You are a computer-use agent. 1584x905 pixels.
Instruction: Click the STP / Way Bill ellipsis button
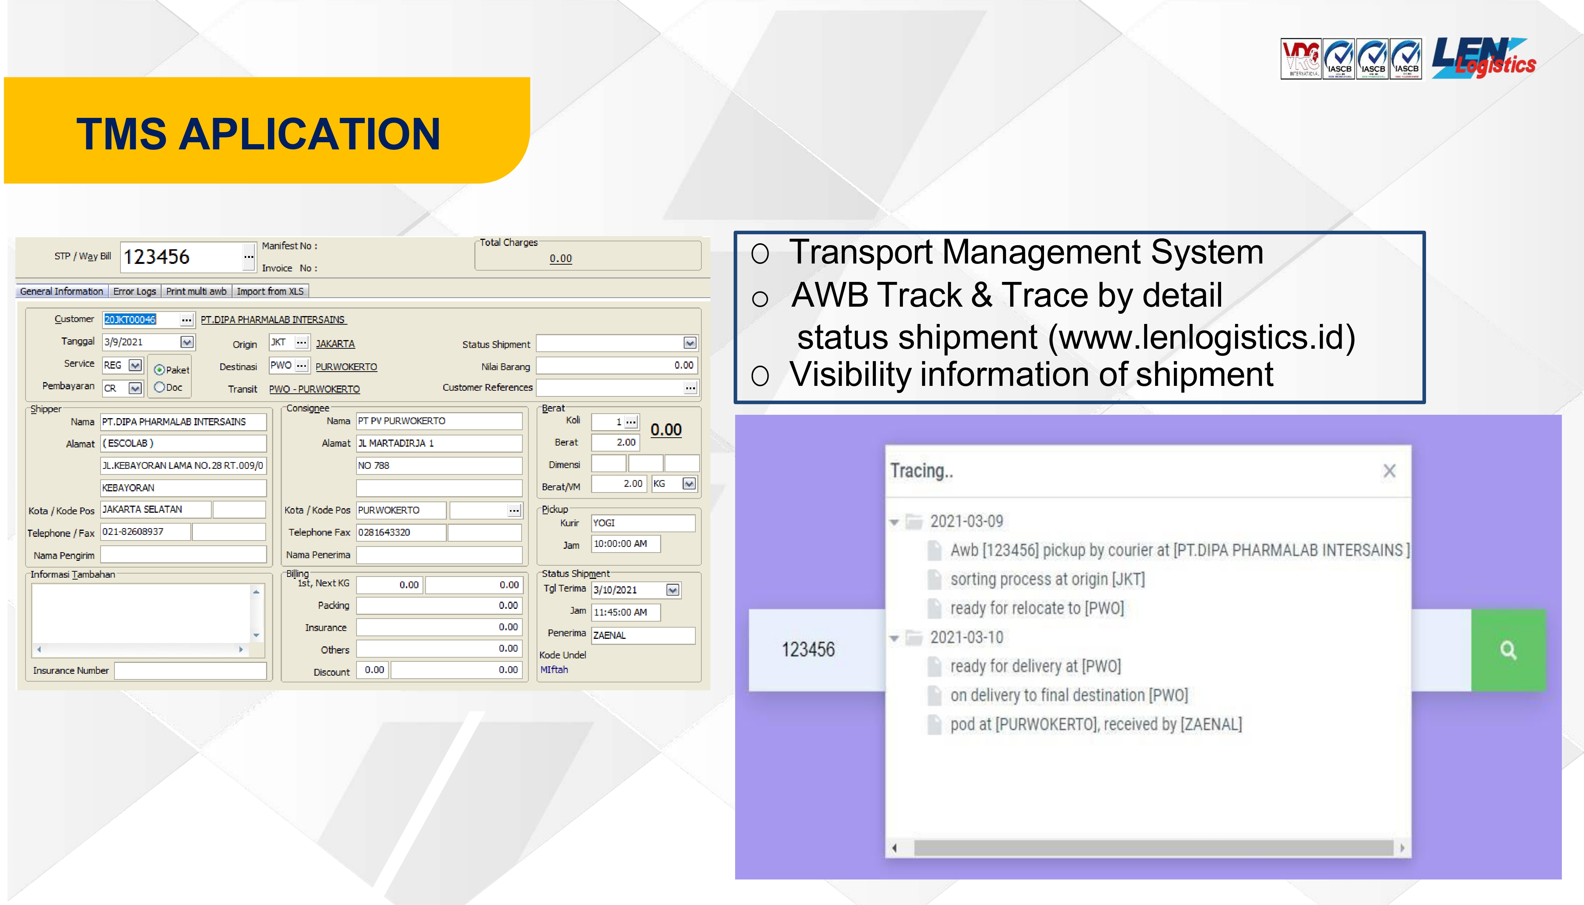[248, 257]
